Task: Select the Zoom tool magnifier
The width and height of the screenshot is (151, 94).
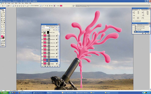Action: (4, 33)
